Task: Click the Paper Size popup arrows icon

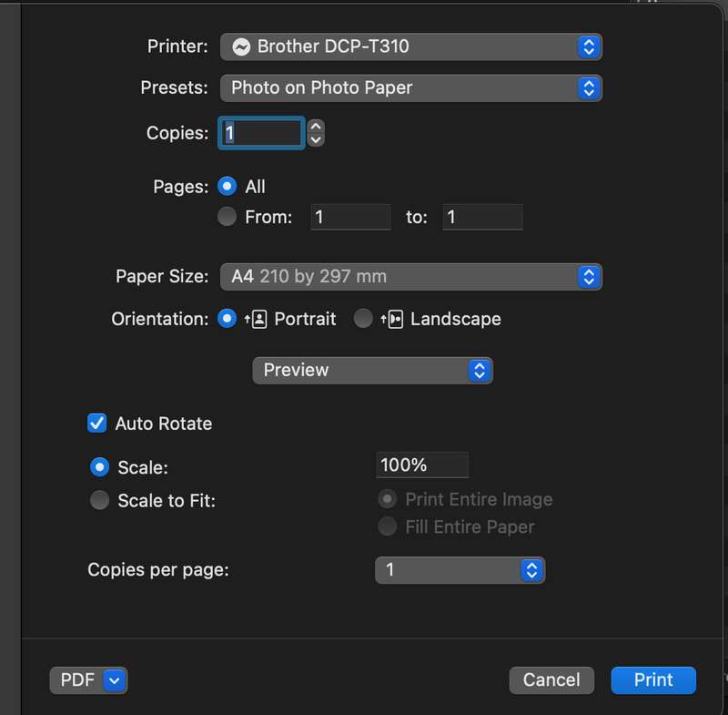Action: tap(589, 277)
